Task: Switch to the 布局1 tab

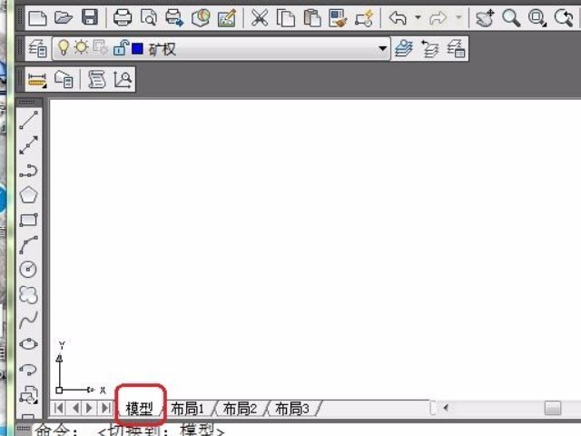Action: [188, 409]
